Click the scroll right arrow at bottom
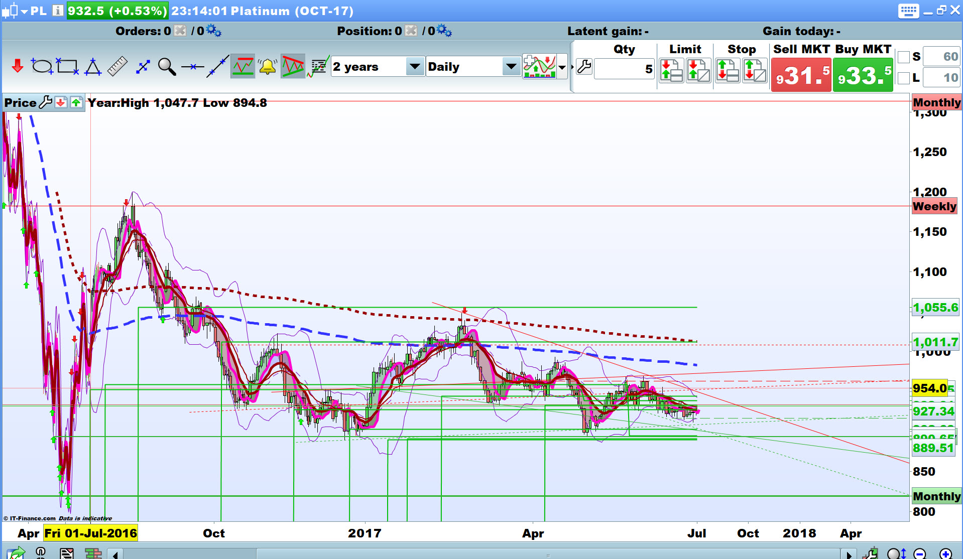 [849, 554]
